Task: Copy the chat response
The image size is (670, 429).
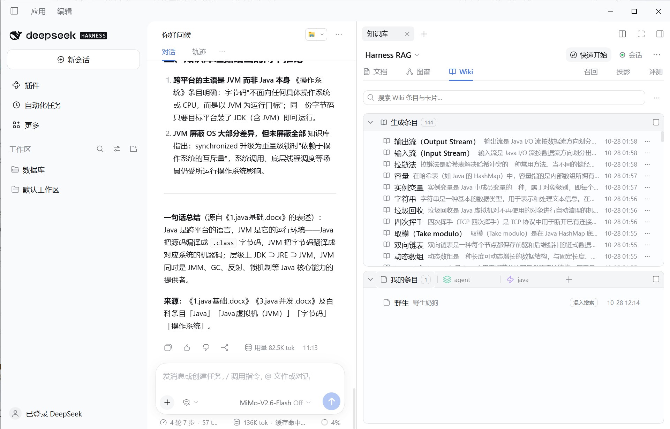Action: pyautogui.click(x=168, y=347)
